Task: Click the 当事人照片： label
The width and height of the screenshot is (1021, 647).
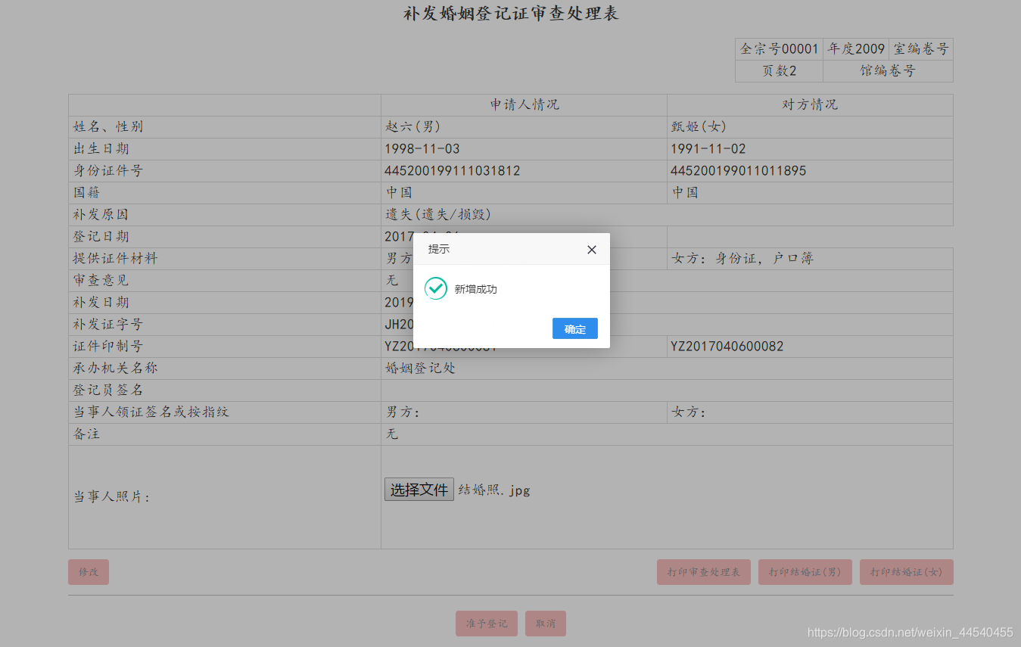Action: pyautogui.click(x=111, y=497)
